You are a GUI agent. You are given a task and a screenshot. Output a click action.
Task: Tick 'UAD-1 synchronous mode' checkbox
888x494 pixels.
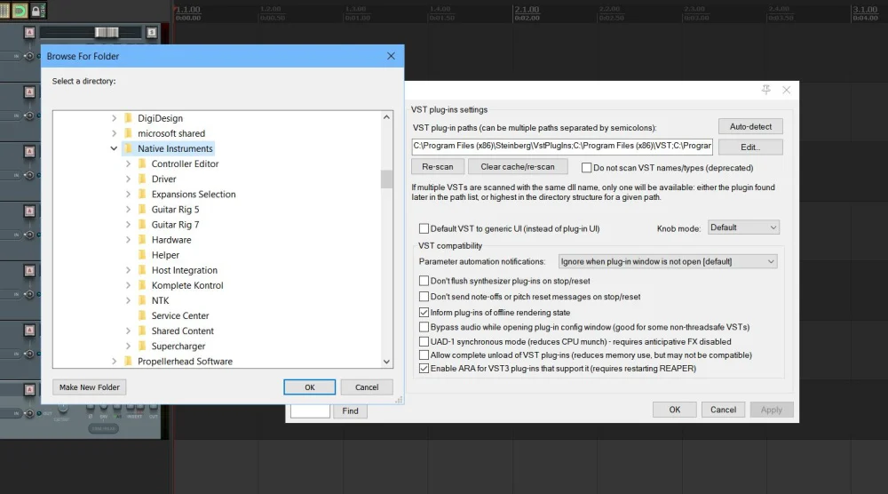424,341
